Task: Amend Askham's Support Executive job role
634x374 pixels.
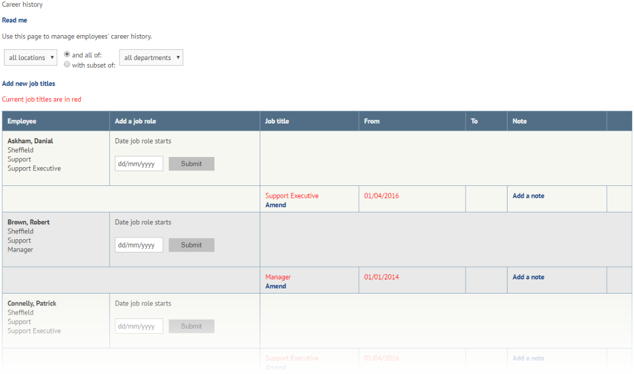Action: (276, 205)
